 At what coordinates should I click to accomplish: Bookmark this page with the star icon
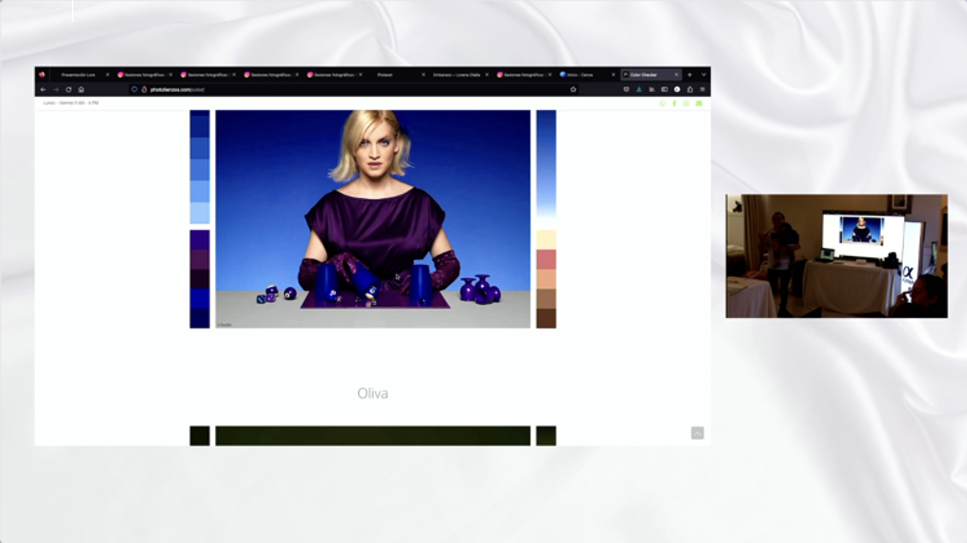point(573,90)
